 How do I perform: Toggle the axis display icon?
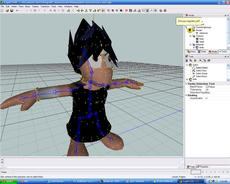(152, 11)
